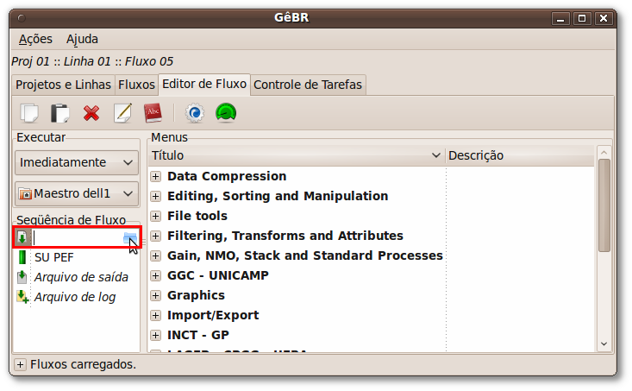Viewport: 632px width, 391px height.
Task: Click the Copy toolbar icon
Action: (x=29, y=113)
